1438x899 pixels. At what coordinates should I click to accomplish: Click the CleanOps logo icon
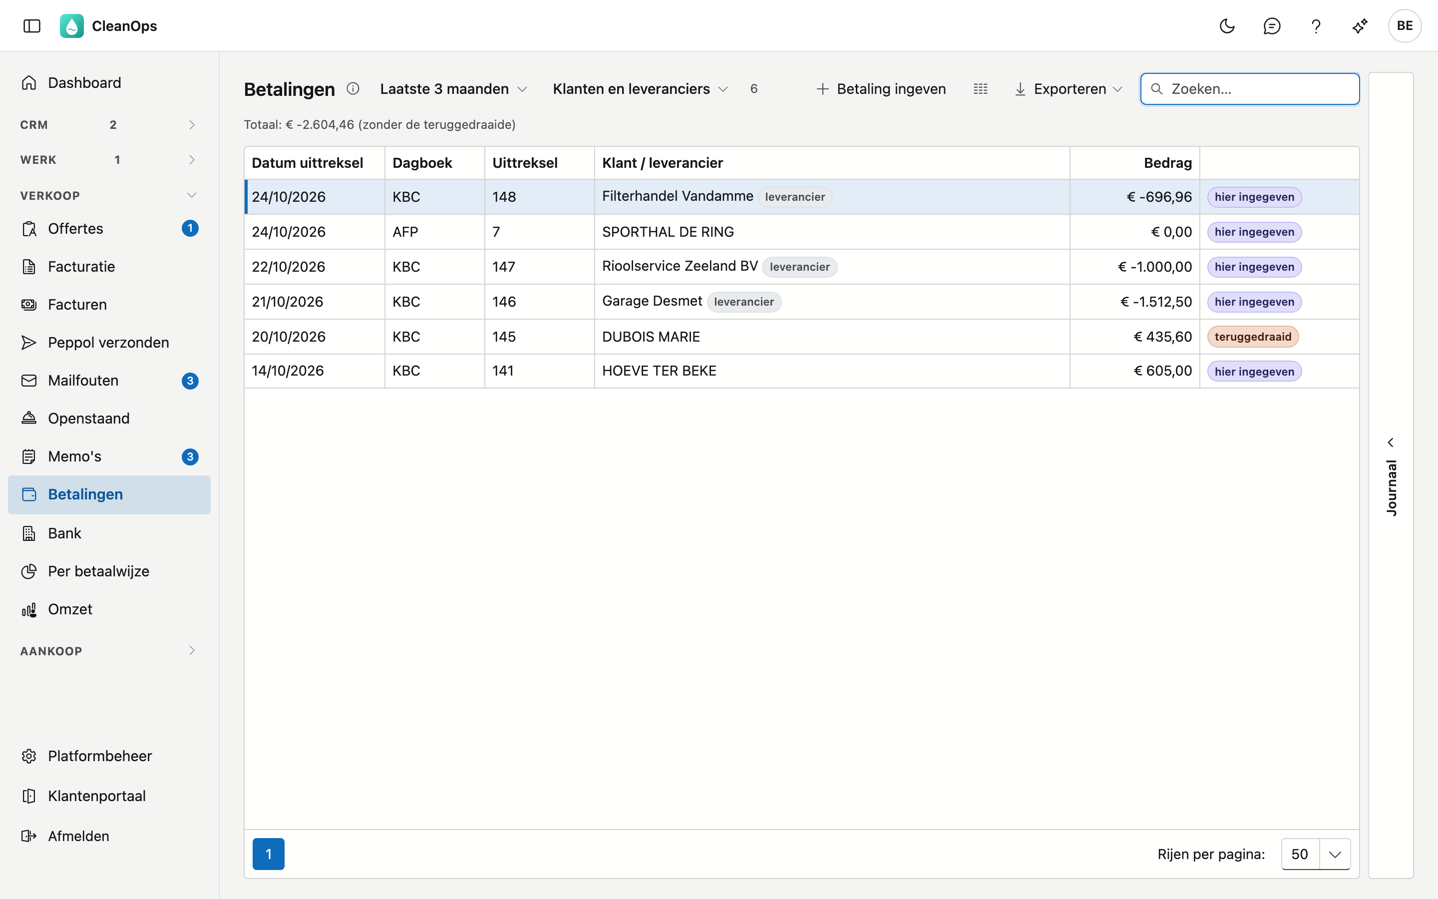(72, 26)
